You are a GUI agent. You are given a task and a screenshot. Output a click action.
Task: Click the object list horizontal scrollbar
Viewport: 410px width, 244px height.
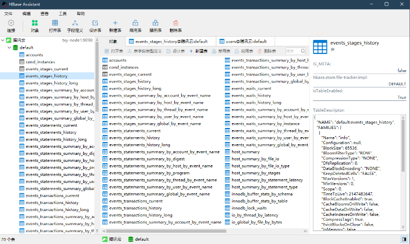coord(166,231)
